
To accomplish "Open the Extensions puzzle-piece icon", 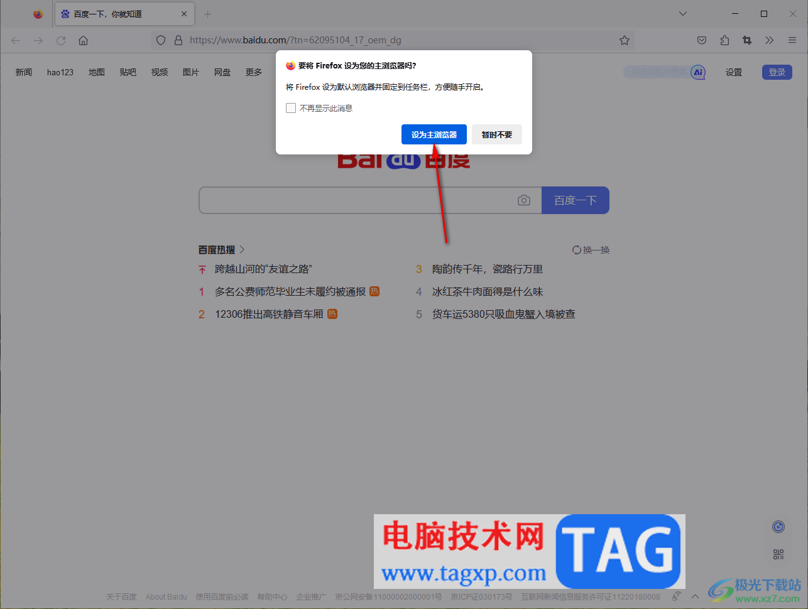I will coord(724,40).
